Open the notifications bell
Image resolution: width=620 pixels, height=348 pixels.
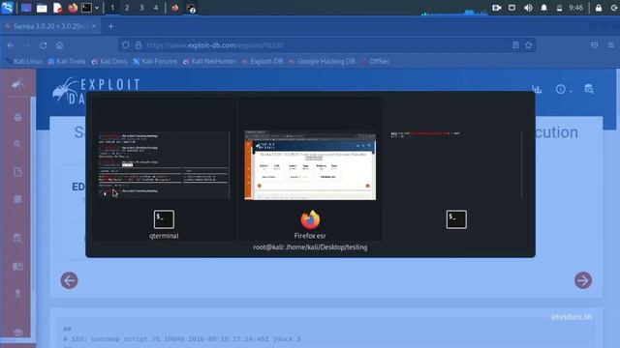point(544,8)
